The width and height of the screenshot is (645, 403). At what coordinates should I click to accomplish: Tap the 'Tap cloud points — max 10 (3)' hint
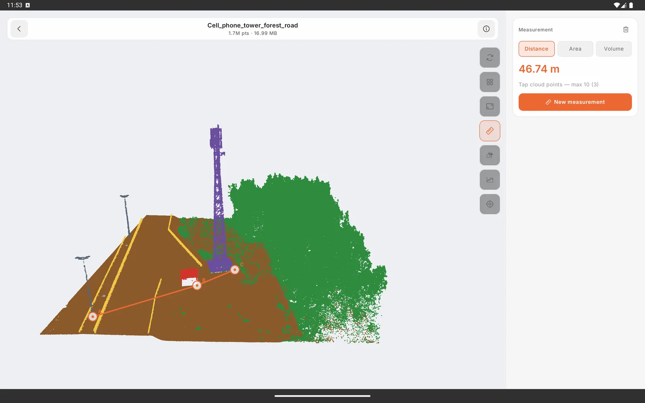(558, 84)
